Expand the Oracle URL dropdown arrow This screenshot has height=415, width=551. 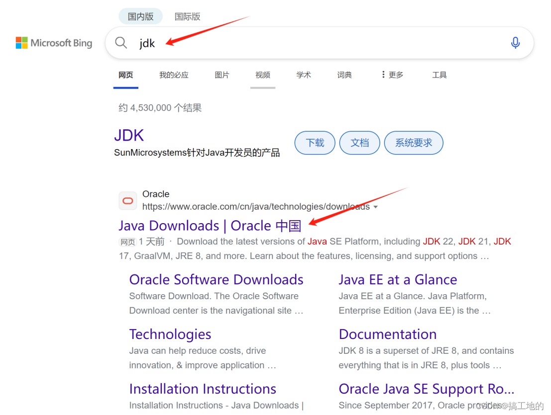(376, 207)
